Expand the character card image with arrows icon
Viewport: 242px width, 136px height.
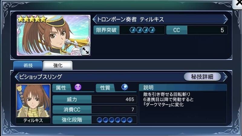point(86,51)
